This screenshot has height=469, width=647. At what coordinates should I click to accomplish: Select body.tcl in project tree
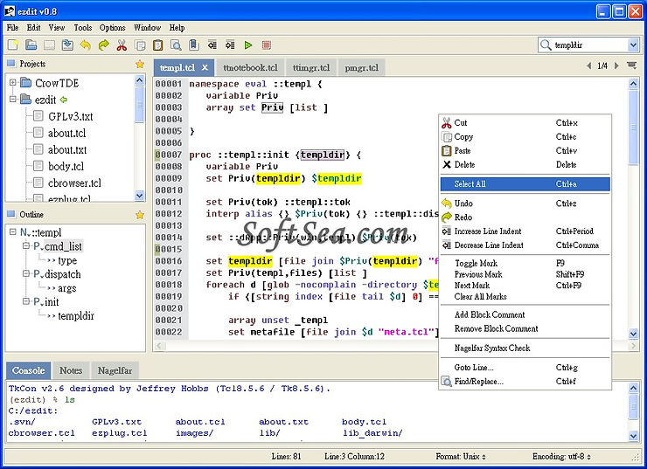pos(66,166)
